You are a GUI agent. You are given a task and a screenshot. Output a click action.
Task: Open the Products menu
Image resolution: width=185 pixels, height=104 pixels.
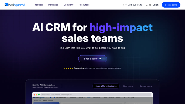38,5
